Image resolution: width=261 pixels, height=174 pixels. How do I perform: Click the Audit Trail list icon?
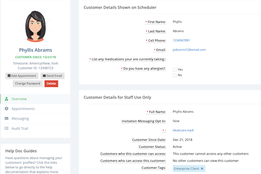tap(6, 128)
